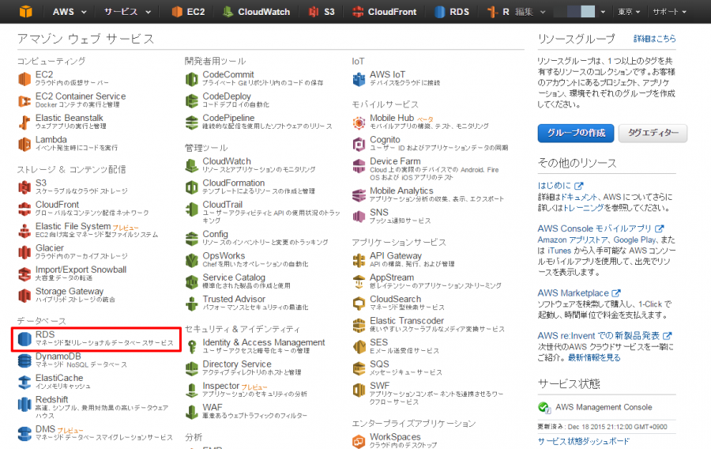Viewport: 711px width, 449px height.
Task: Open the Mobile Analytics service link
Action: 401,191
